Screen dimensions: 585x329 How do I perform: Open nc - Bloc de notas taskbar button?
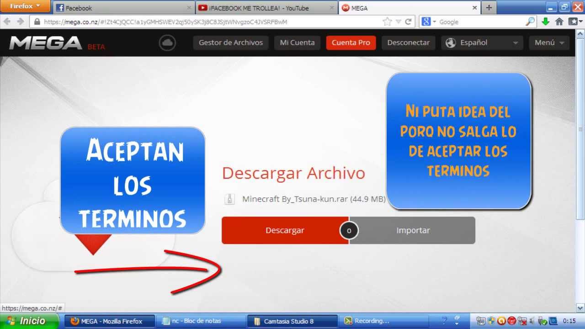(201, 321)
